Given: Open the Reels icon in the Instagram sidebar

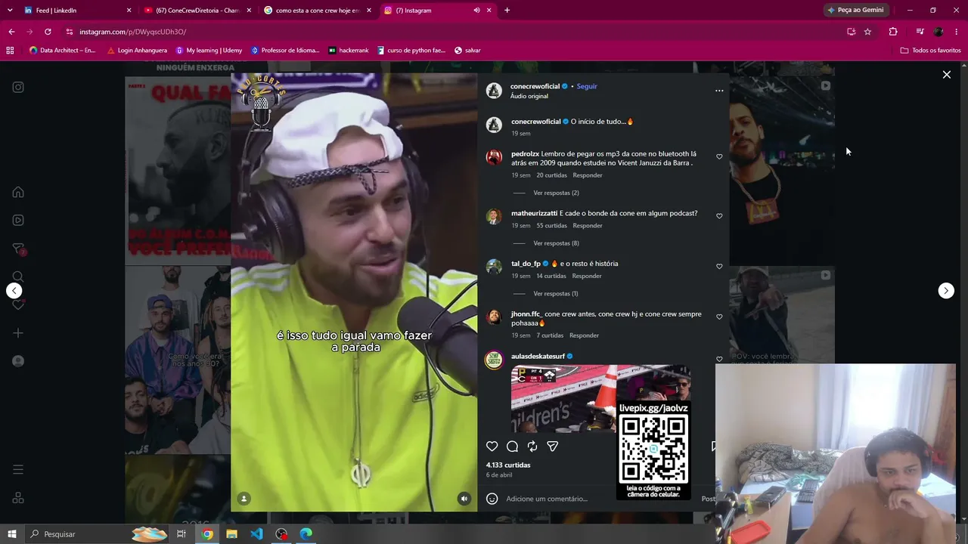Looking at the screenshot, I should (x=18, y=221).
